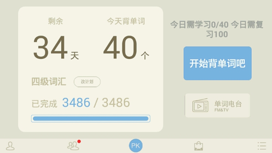Tap the 今天背单词 label

coord(126,21)
